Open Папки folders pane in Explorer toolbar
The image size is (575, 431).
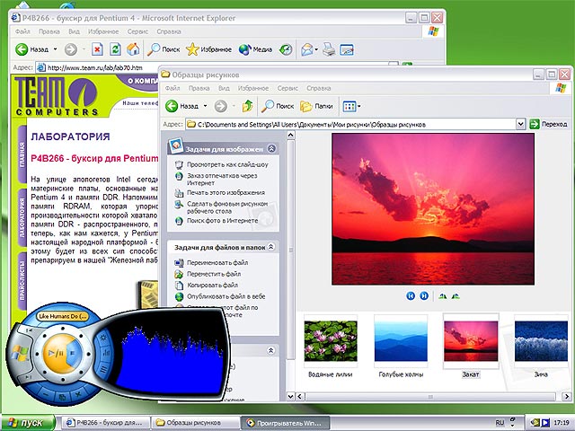(315, 106)
